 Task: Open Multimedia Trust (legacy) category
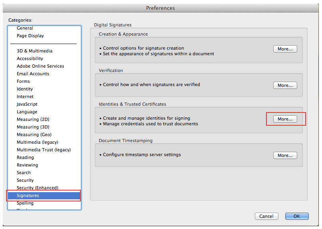(44, 150)
